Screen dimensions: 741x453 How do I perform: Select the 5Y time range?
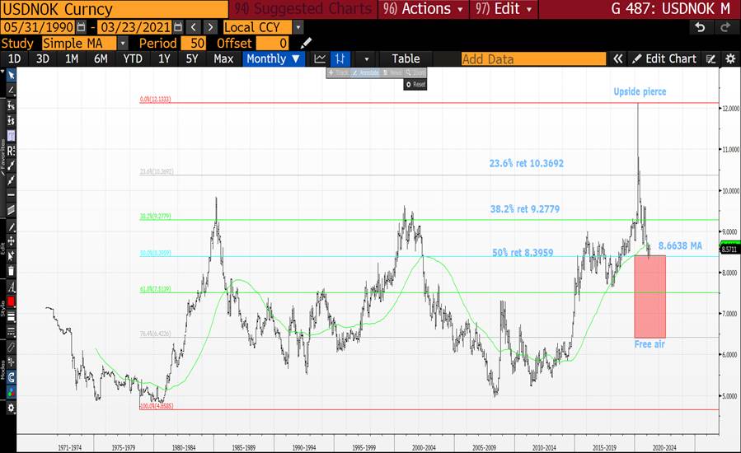[x=192, y=59]
